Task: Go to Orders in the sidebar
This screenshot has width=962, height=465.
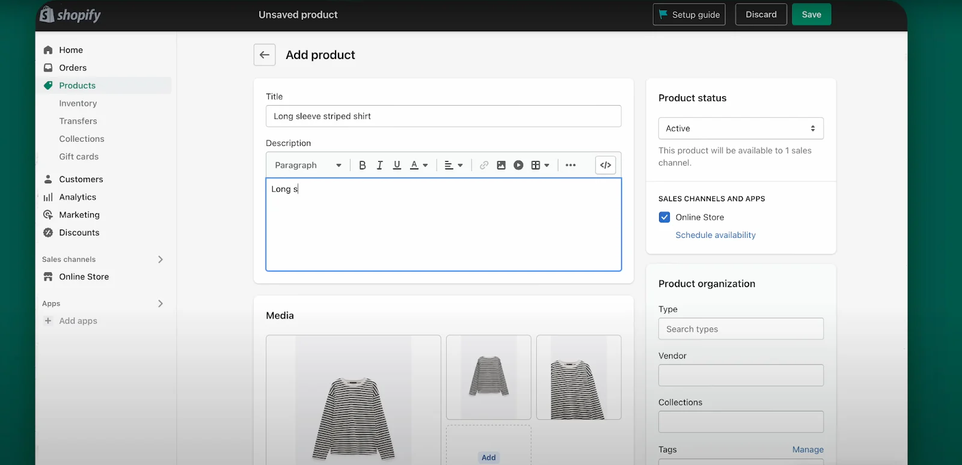Action: click(73, 68)
